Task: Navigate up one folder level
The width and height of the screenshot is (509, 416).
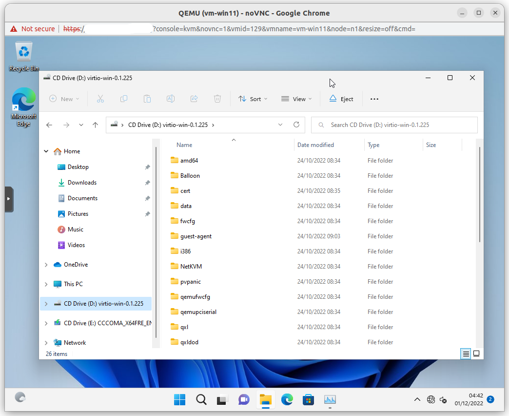Action: pos(95,125)
